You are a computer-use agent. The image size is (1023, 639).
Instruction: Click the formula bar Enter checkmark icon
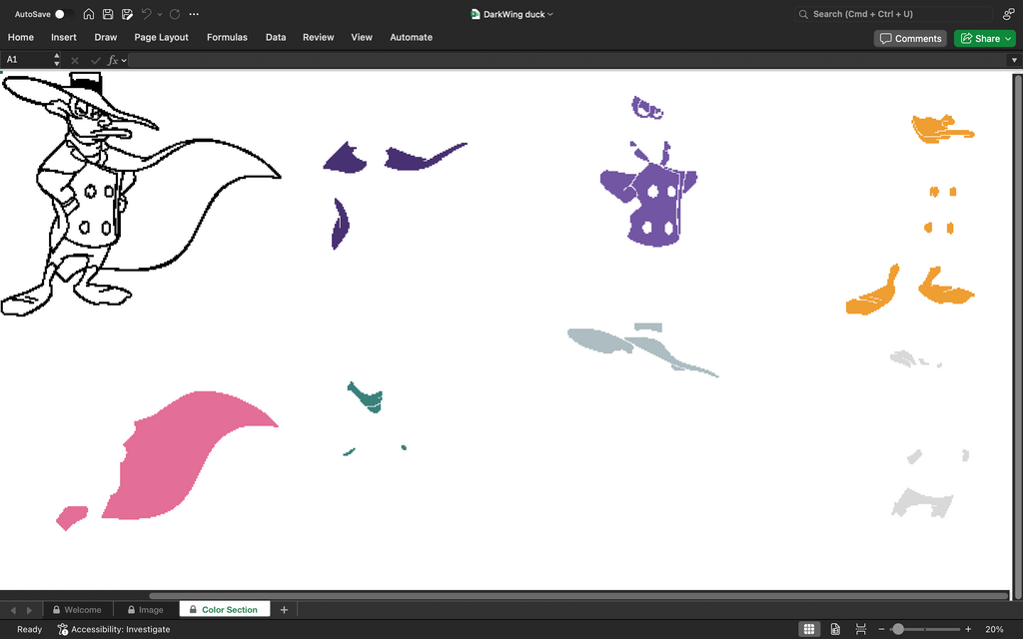pos(95,60)
